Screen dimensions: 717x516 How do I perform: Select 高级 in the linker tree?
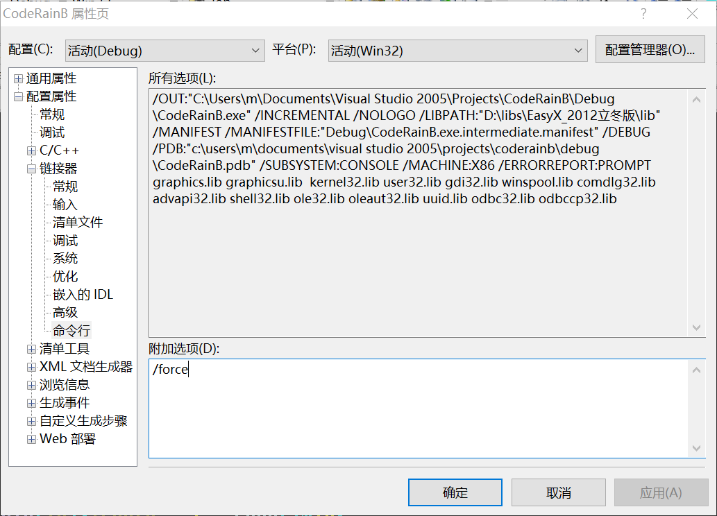tap(65, 313)
